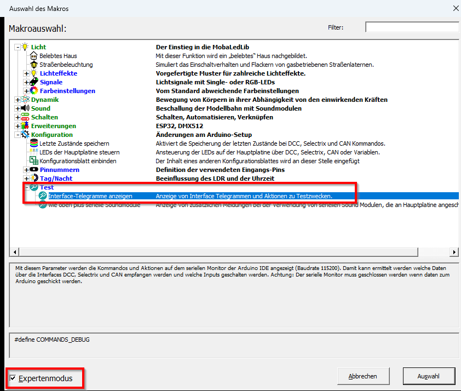
Task: Click the right arrow of horizontal scrollbar
Action: [x=454, y=252]
